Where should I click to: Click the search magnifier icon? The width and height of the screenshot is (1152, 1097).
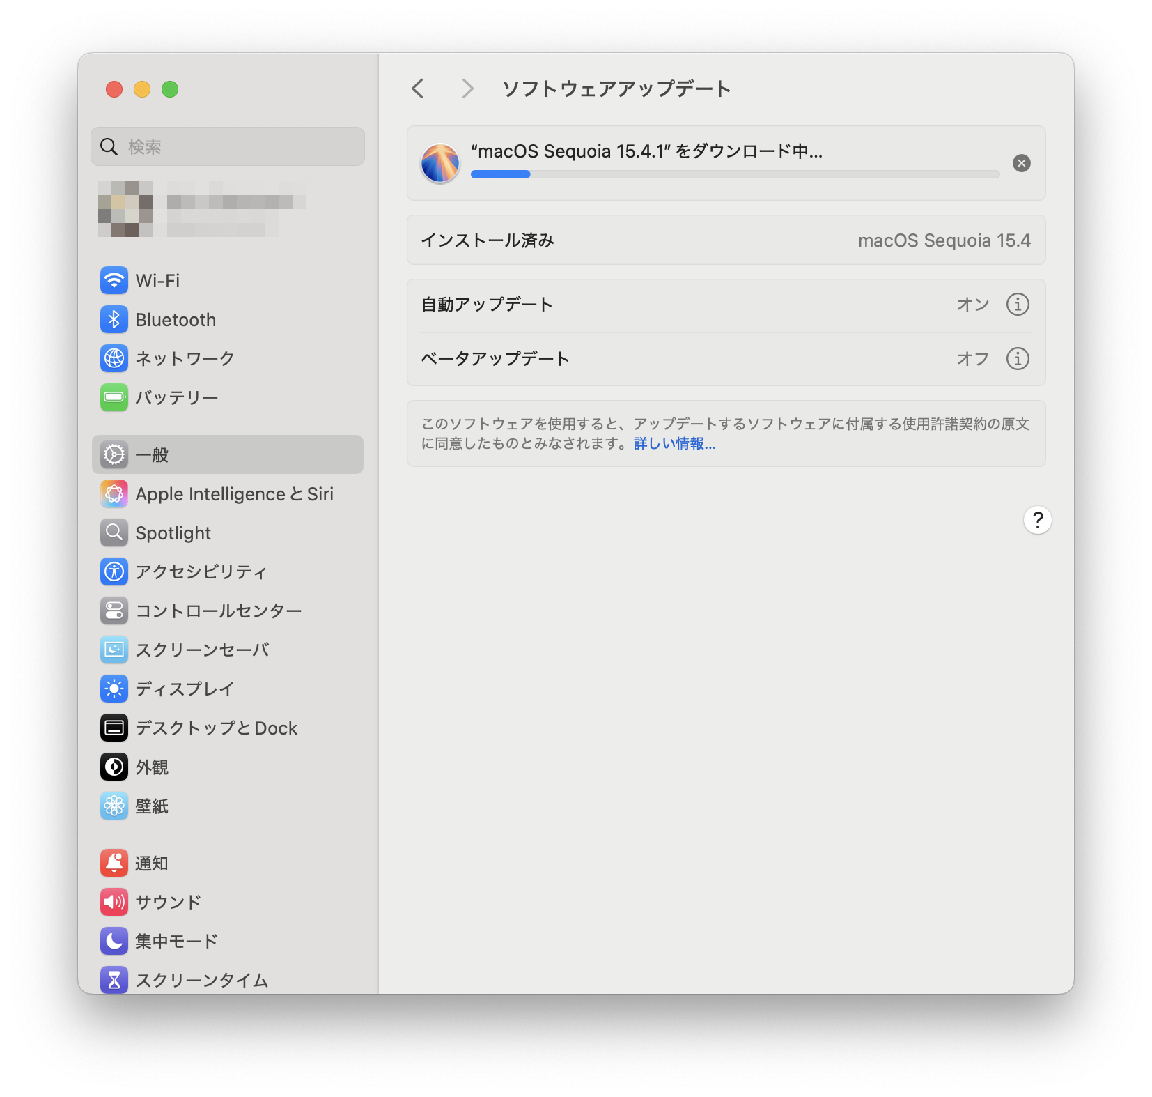coord(109,146)
